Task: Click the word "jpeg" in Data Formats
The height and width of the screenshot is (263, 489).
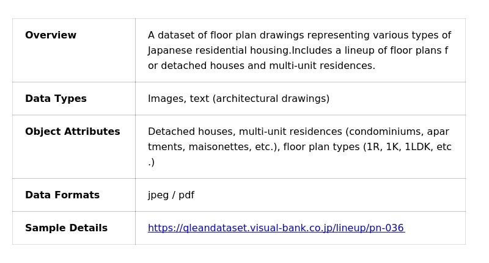Action: pyautogui.click(x=158, y=195)
